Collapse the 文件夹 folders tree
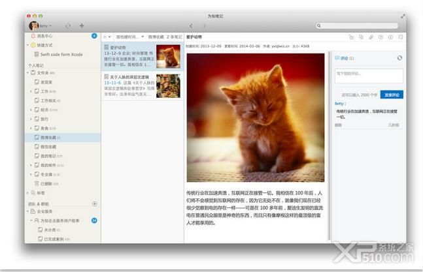Screen dimensions: 423x272 pyautogui.click(x=27, y=72)
